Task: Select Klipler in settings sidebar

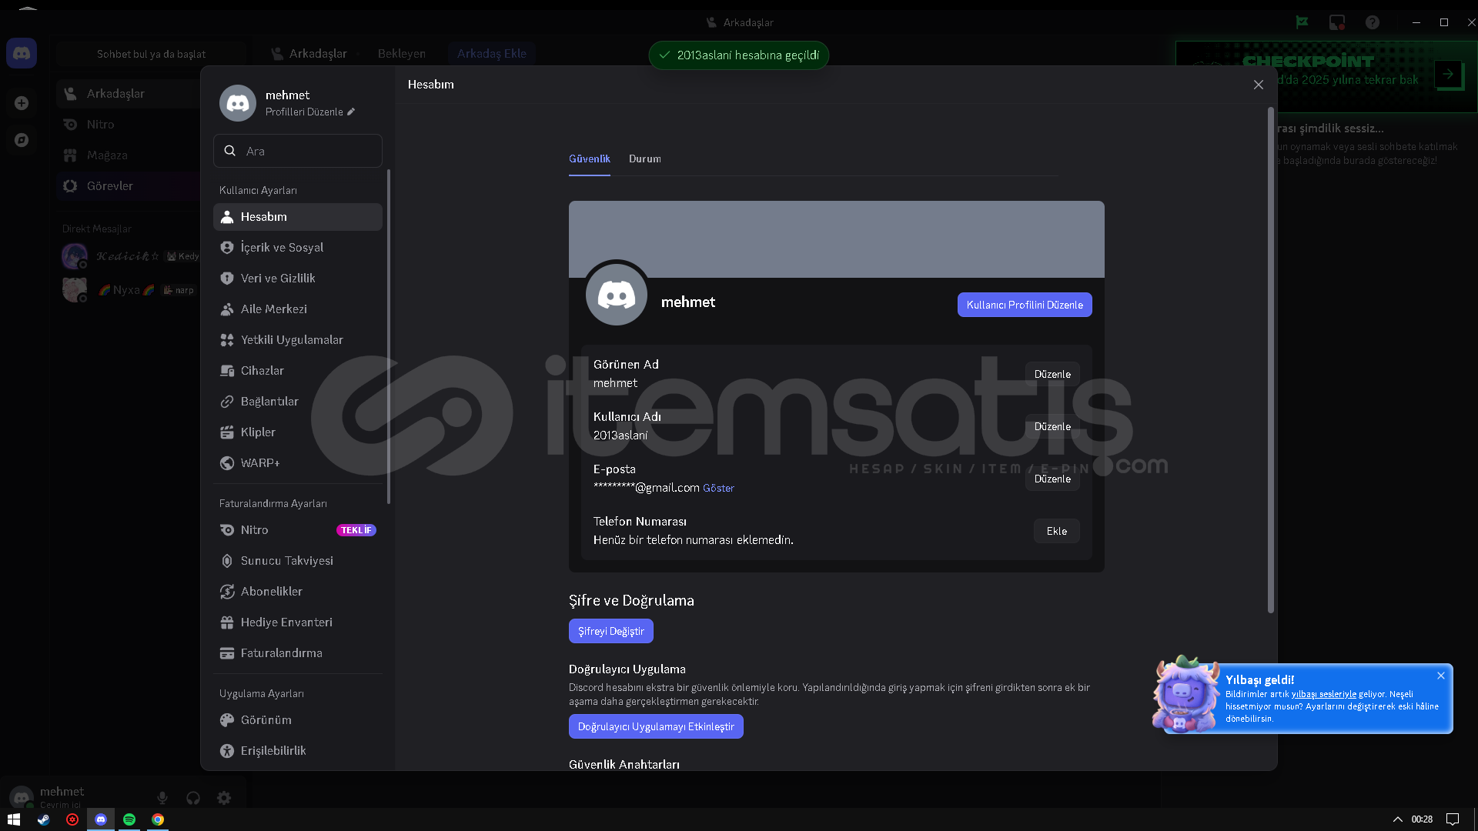Action: [x=258, y=432]
